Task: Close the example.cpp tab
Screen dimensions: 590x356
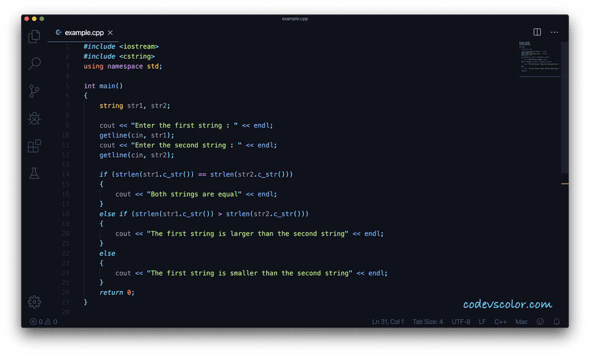Action: [110, 33]
